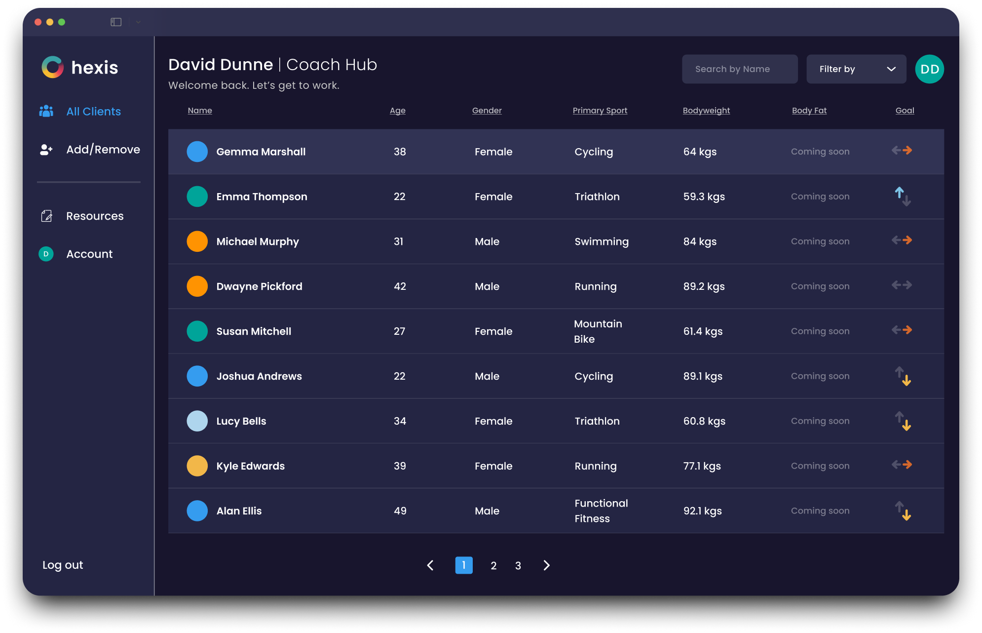Viewport: 982px width, 633px height.
Task: Open the Filter by dropdown
Action: click(x=856, y=69)
